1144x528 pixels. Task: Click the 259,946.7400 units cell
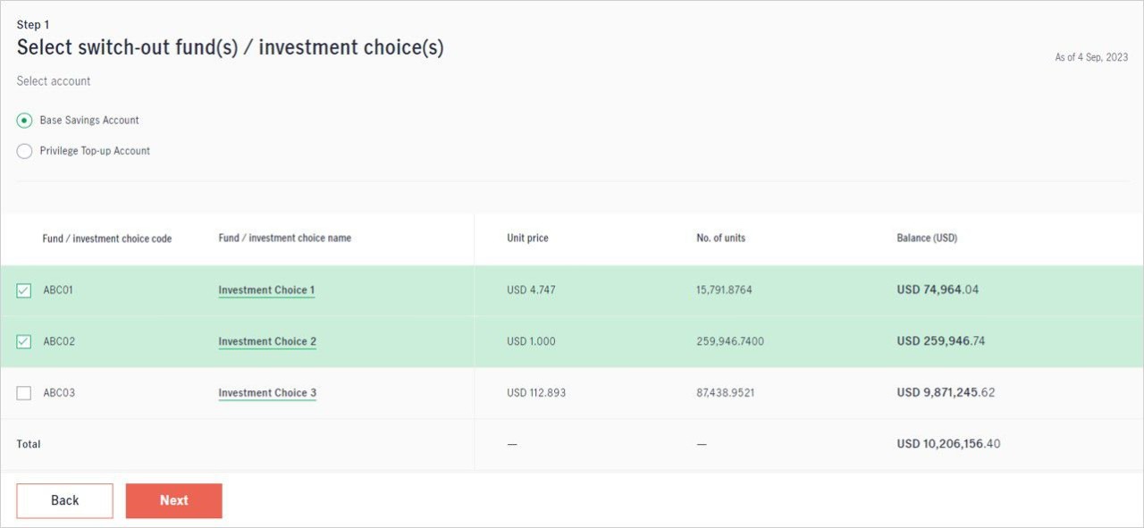coord(730,341)
